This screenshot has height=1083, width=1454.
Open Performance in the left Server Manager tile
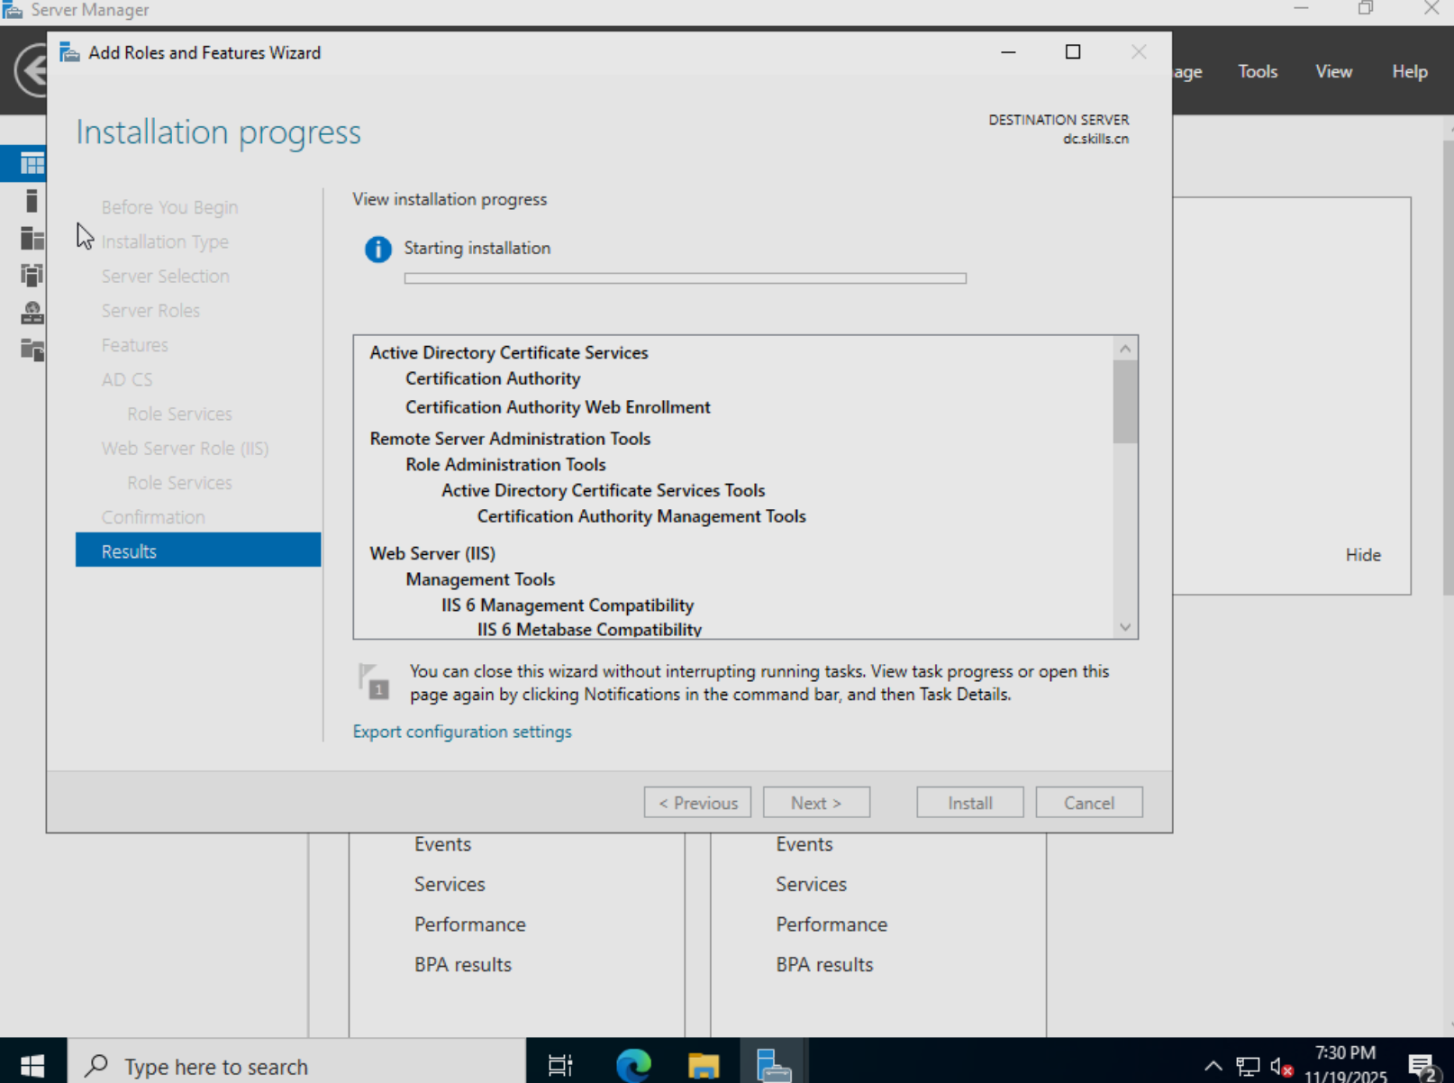click(469, 924)
